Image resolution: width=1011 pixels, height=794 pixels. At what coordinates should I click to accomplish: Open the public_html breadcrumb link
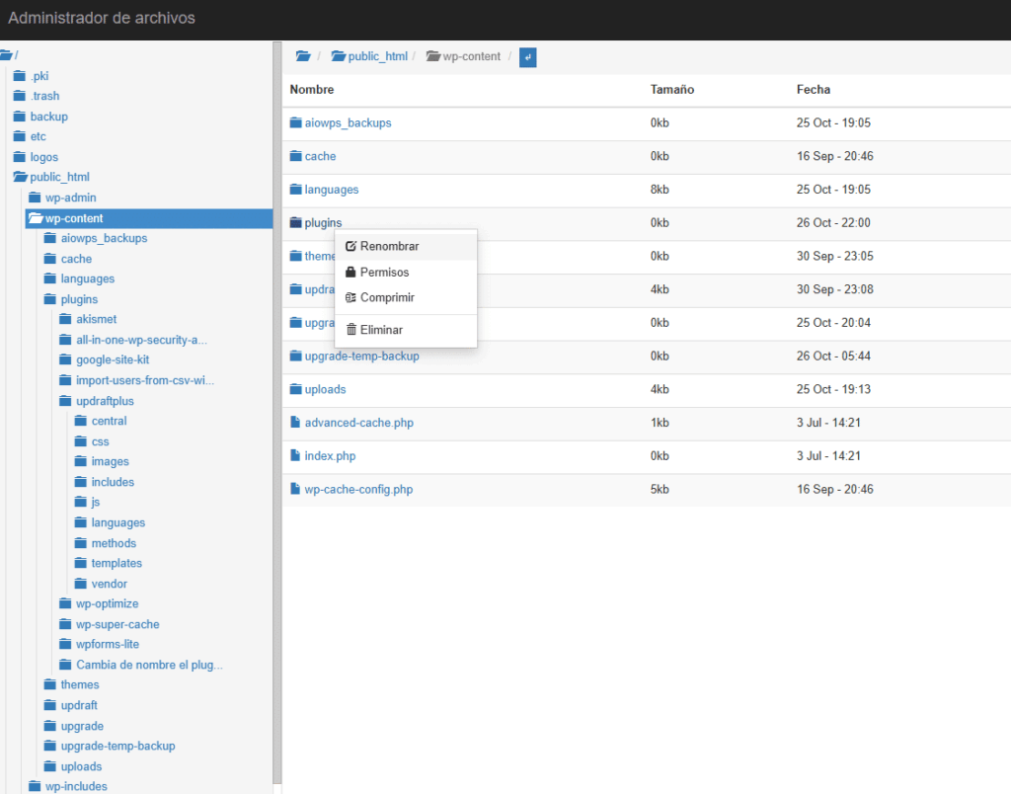click(x=377, y=56)
